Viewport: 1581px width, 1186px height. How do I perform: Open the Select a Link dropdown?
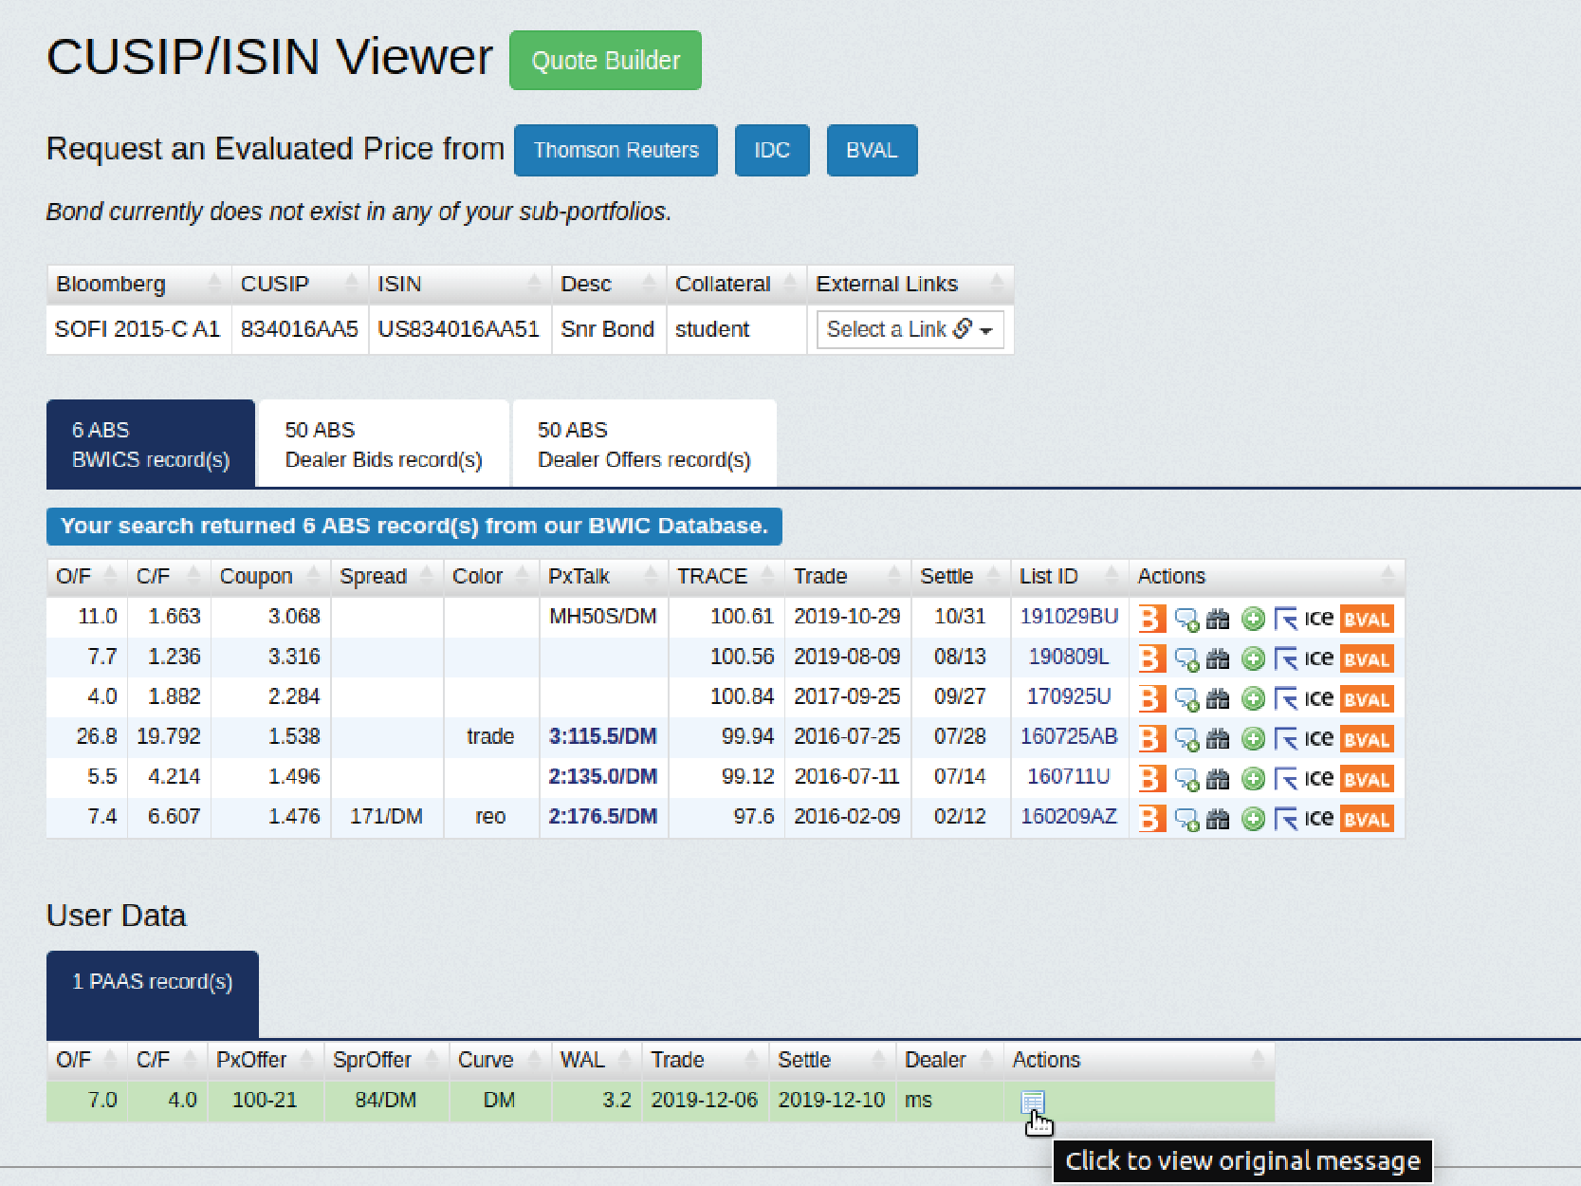(x=909, y=329)
